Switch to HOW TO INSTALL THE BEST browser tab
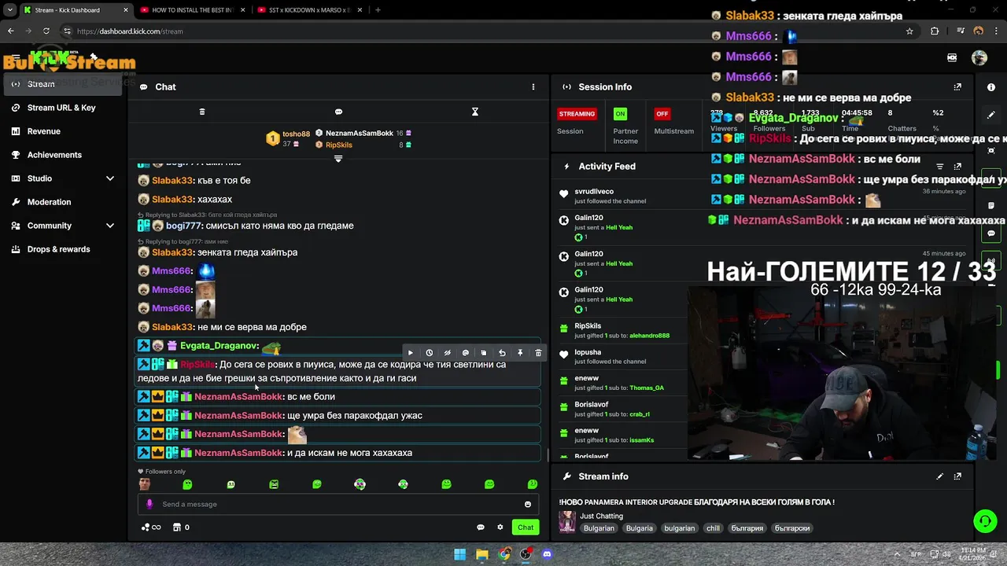The image size is (1007, 566). click(193, 10)
